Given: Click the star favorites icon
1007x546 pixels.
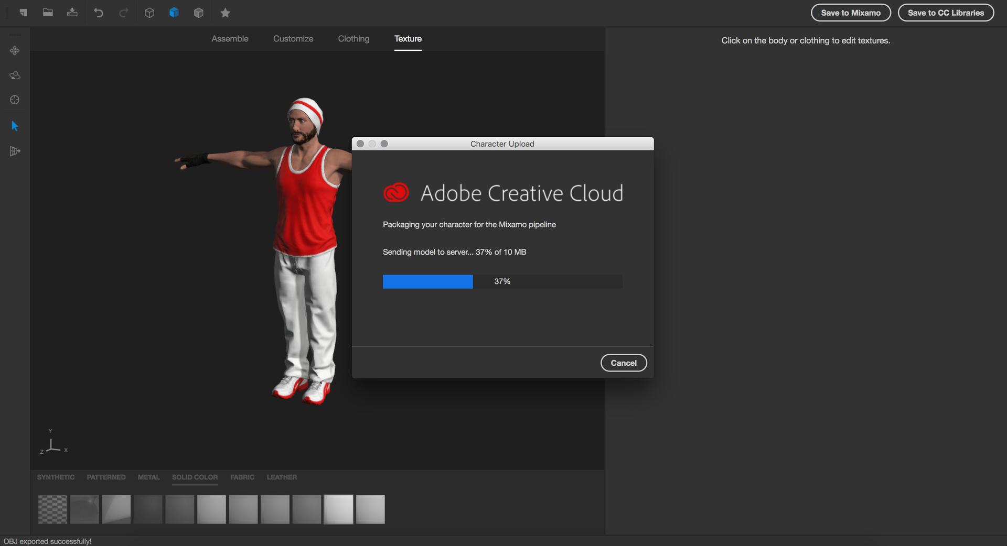Looking at the screenshot, I should tap(226, 13).
